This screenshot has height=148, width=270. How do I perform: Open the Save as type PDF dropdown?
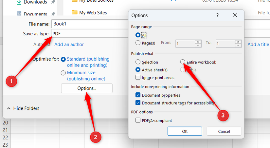(90, 34)
